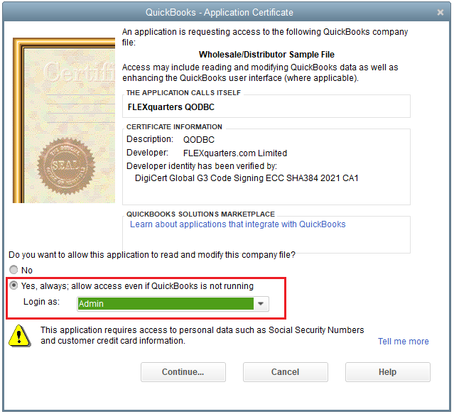Select the "No" radio button
The image size is (454, 414).
14,271
